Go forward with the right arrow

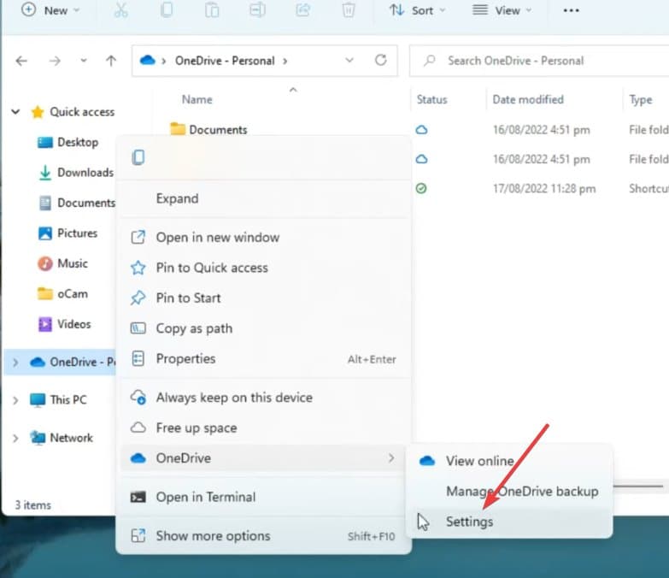(55, 61)
